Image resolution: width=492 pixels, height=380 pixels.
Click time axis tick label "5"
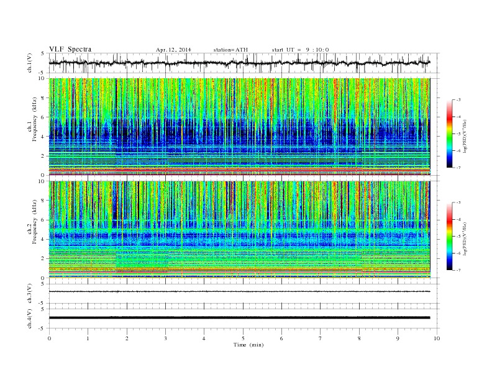click(x=243, y=338)
